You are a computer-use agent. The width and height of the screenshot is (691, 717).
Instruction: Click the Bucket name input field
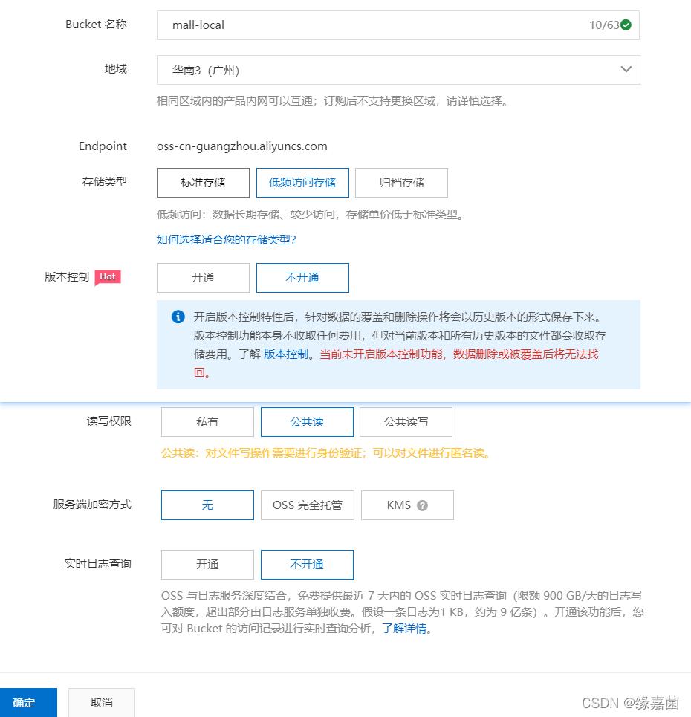pos(398,25)
